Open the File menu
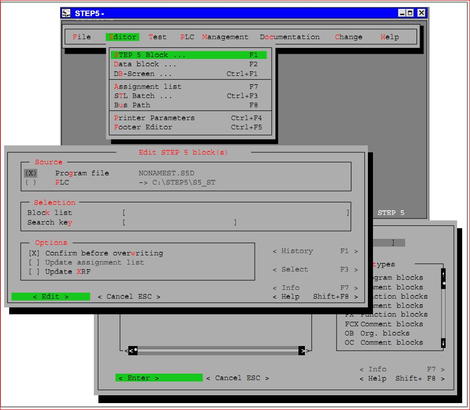Screen dimensions: 470x410 (x=81, y=37)
